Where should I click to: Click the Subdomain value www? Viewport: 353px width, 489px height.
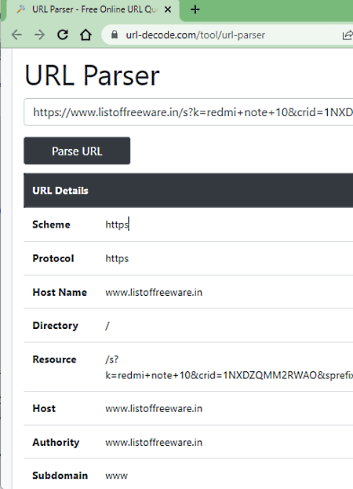117,476
